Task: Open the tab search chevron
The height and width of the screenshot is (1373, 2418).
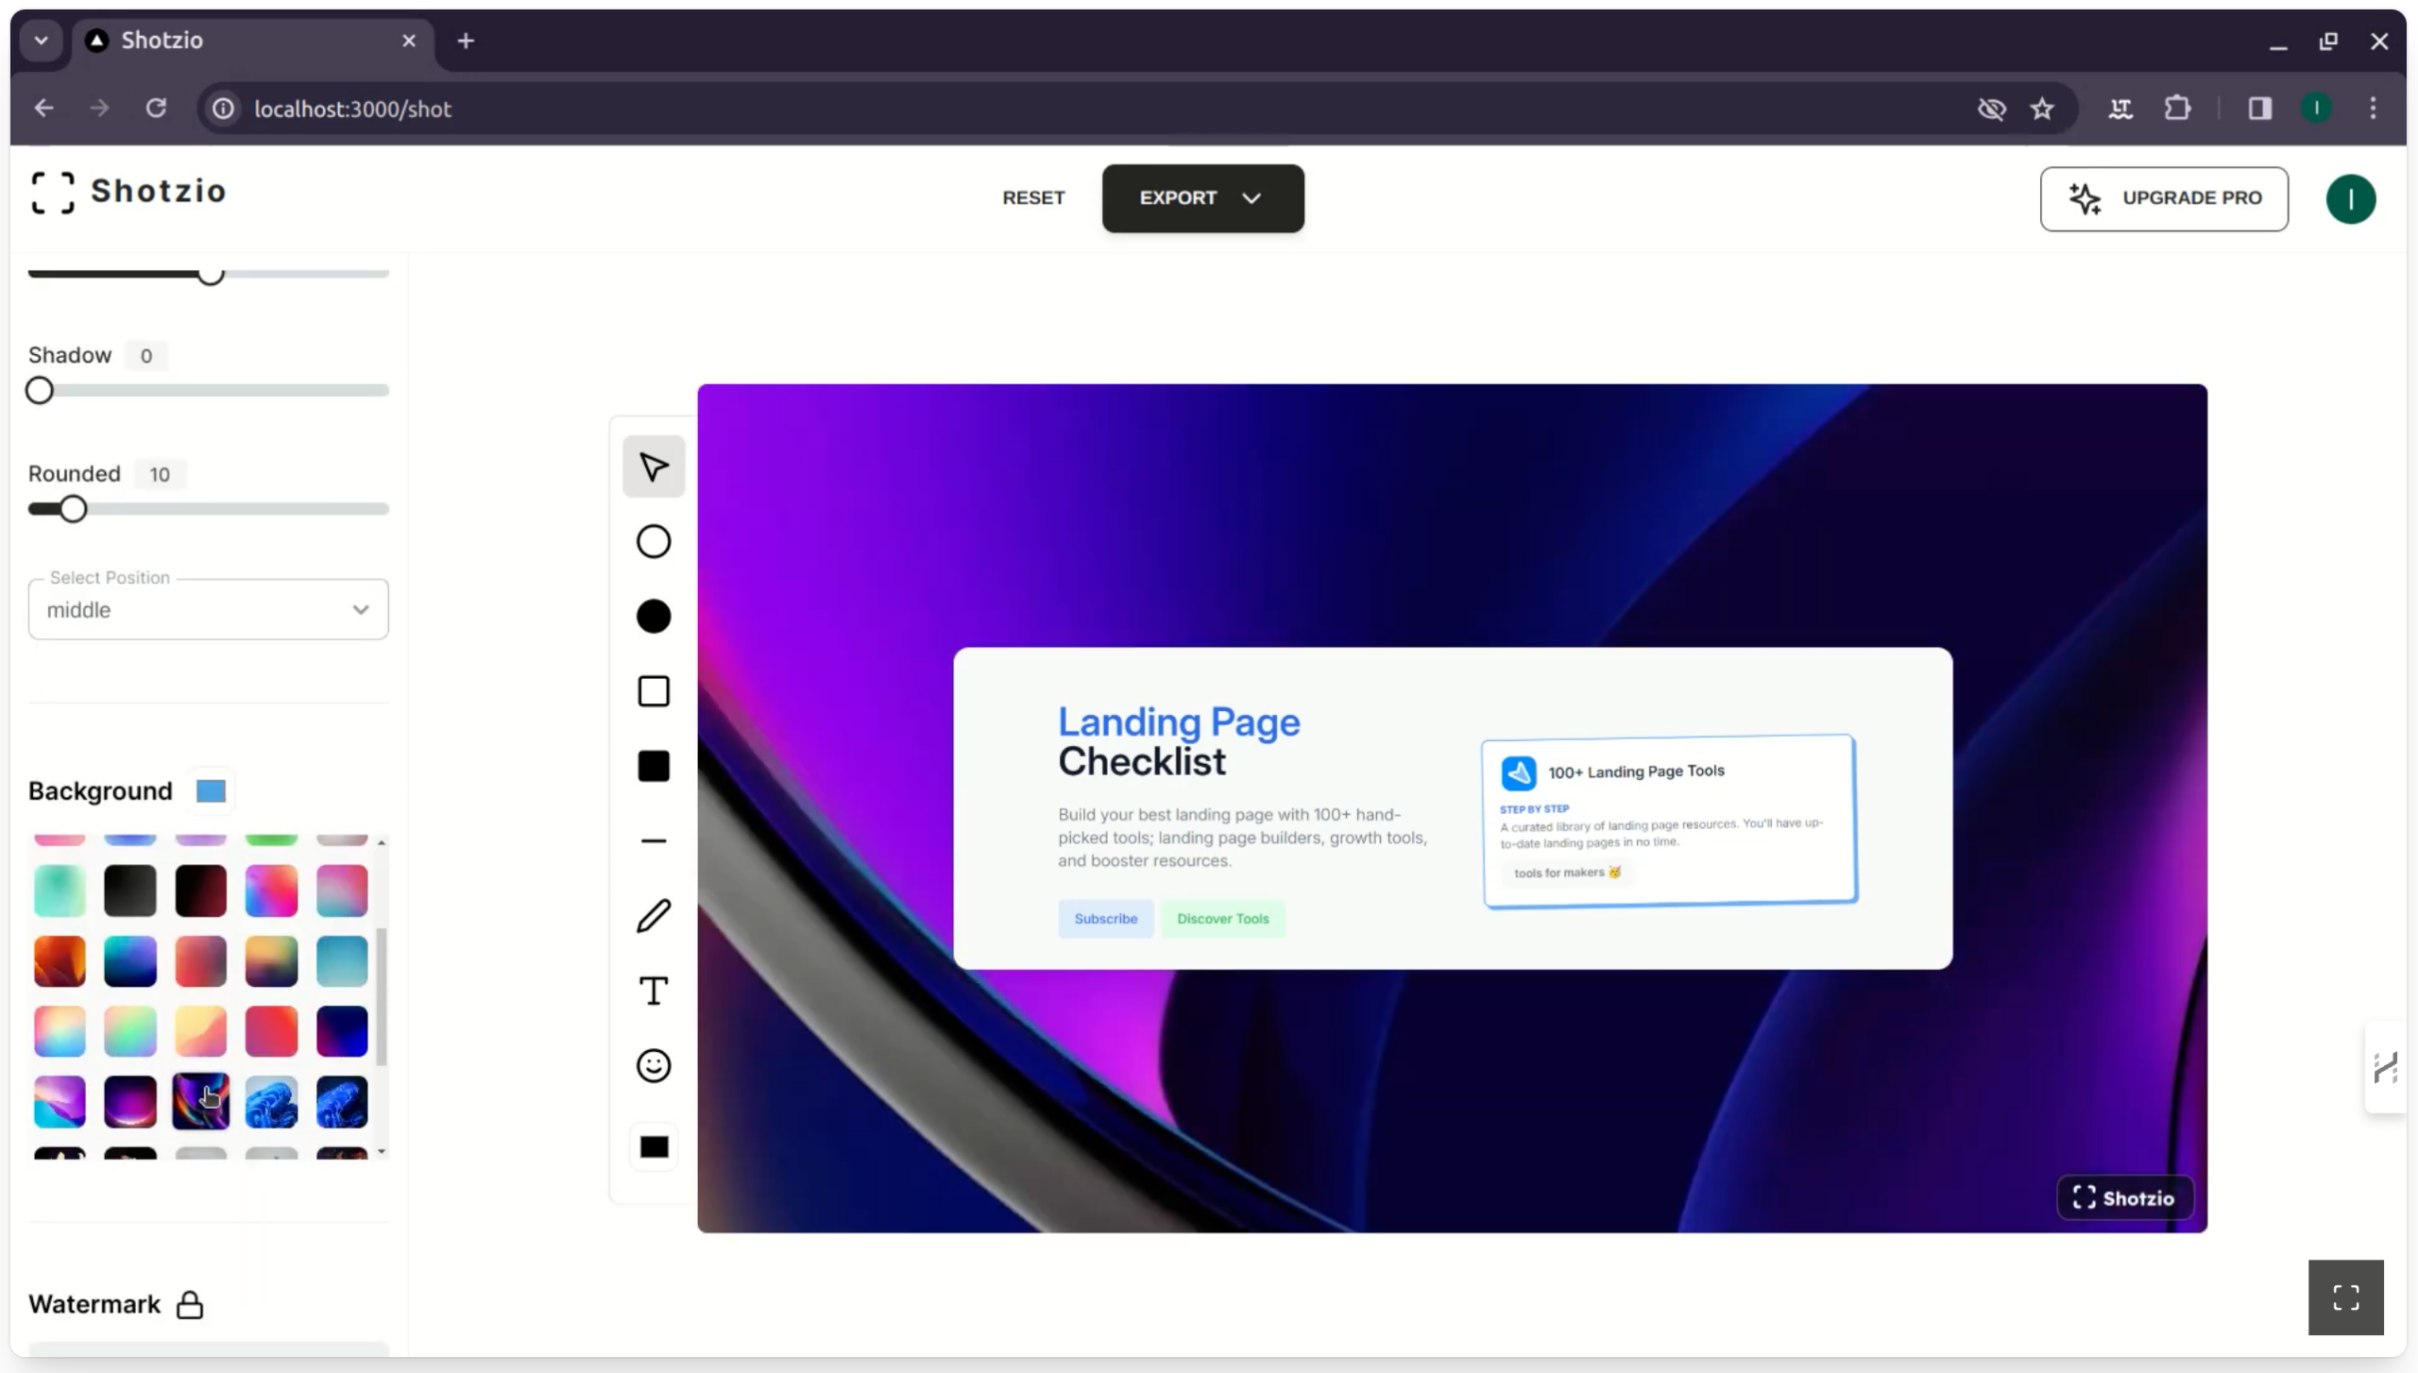Action: [x=41, y=41]
